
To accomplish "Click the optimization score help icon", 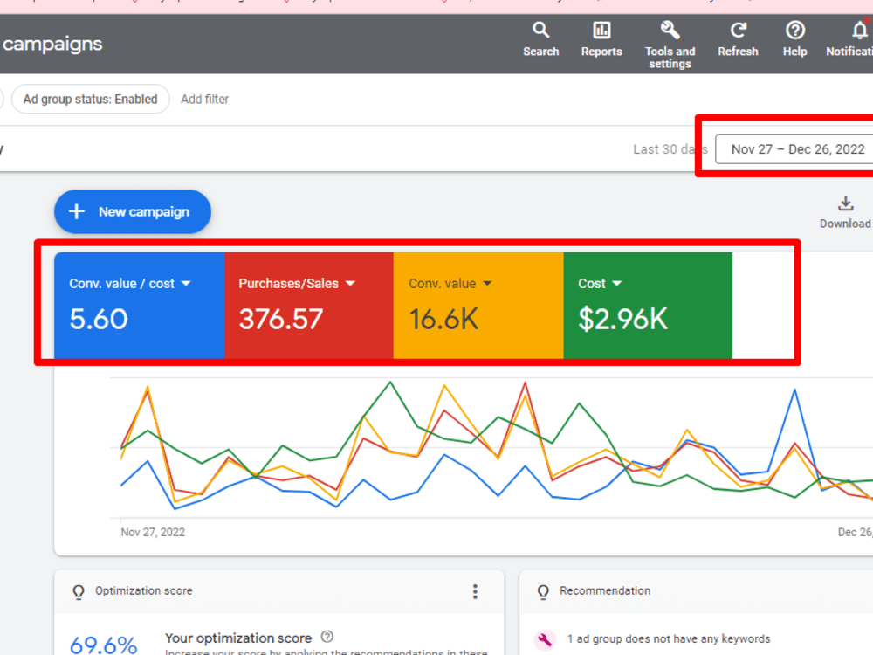I will pos(327,637).
